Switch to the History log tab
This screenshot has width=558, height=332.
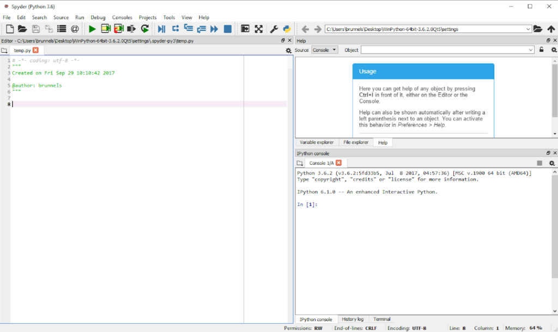click(x=353, y=320)
